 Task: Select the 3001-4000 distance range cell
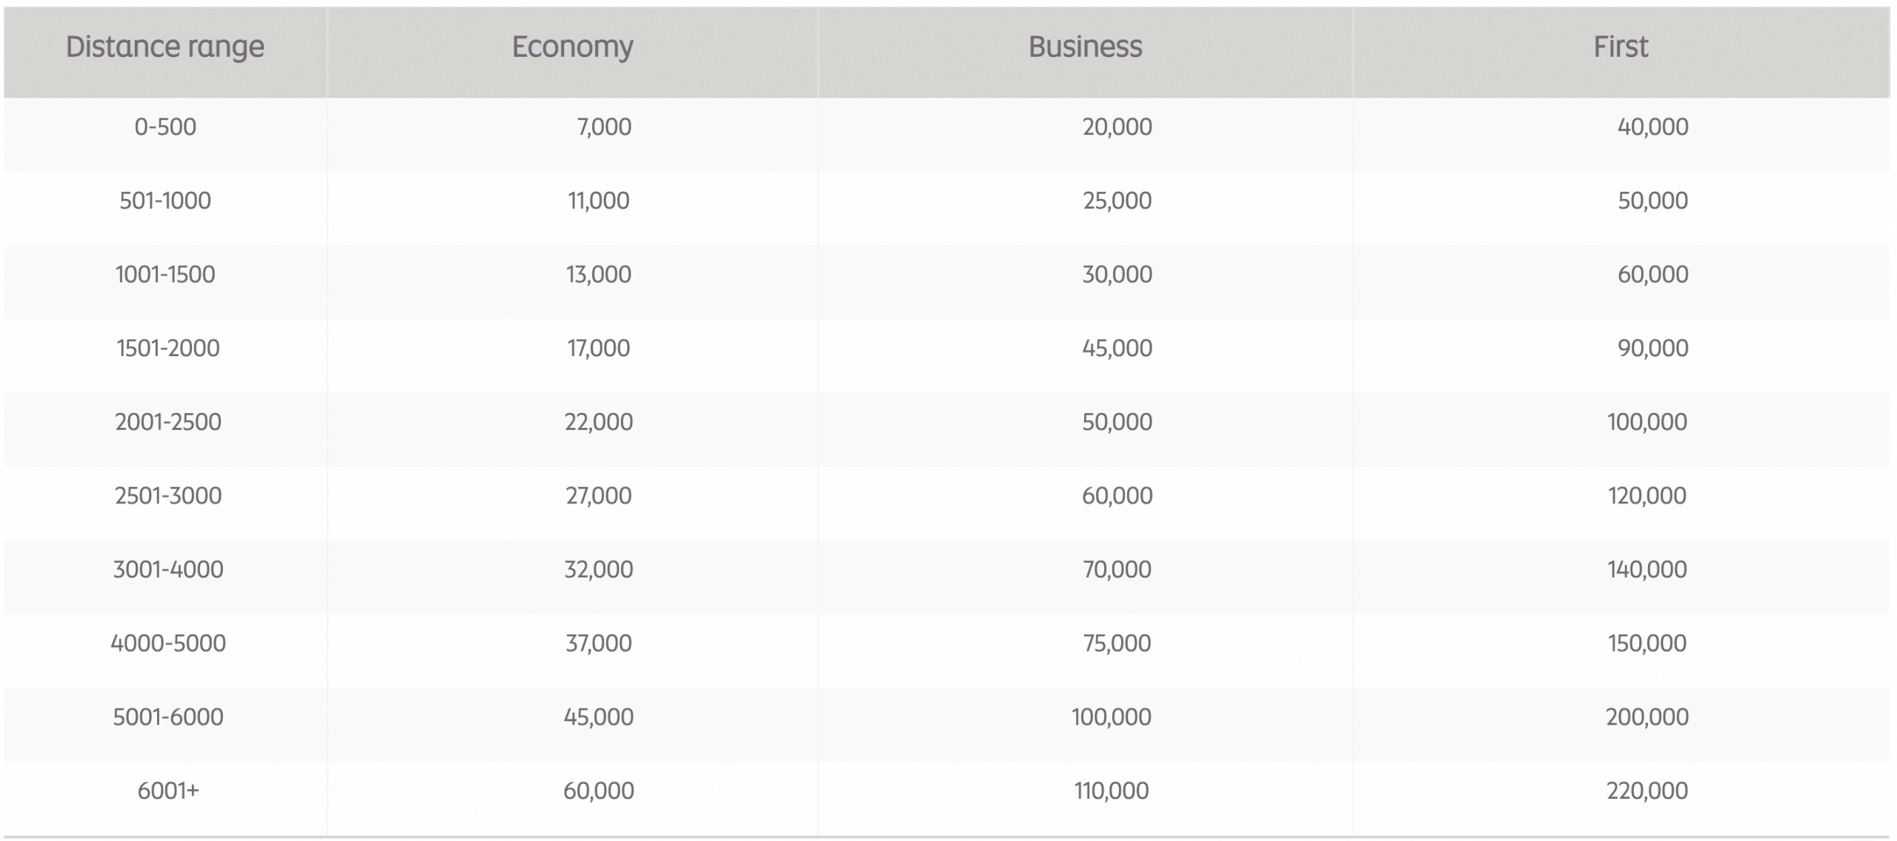coord(167,569)
